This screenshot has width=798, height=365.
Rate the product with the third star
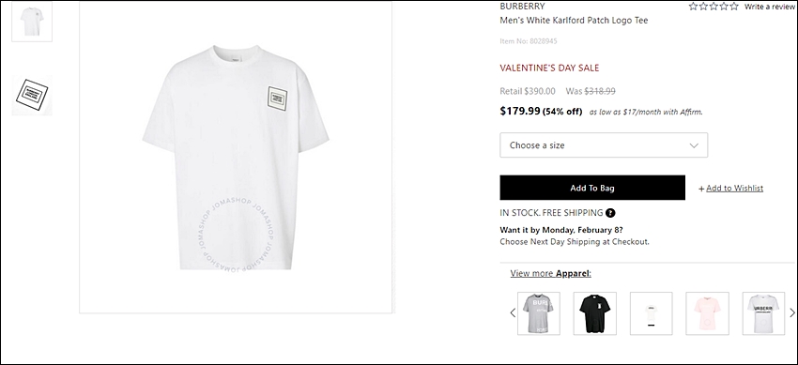714,7
